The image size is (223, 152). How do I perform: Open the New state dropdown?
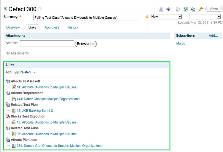tap(166, 17)
